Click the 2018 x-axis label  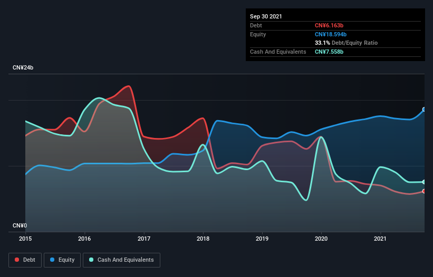[x=203, y=239]
